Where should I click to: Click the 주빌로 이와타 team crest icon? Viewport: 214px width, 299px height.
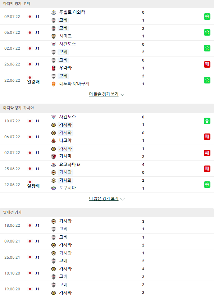click(54, 13)
